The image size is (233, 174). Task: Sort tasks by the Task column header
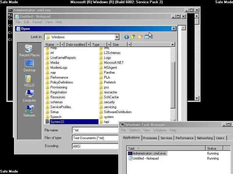166,148
